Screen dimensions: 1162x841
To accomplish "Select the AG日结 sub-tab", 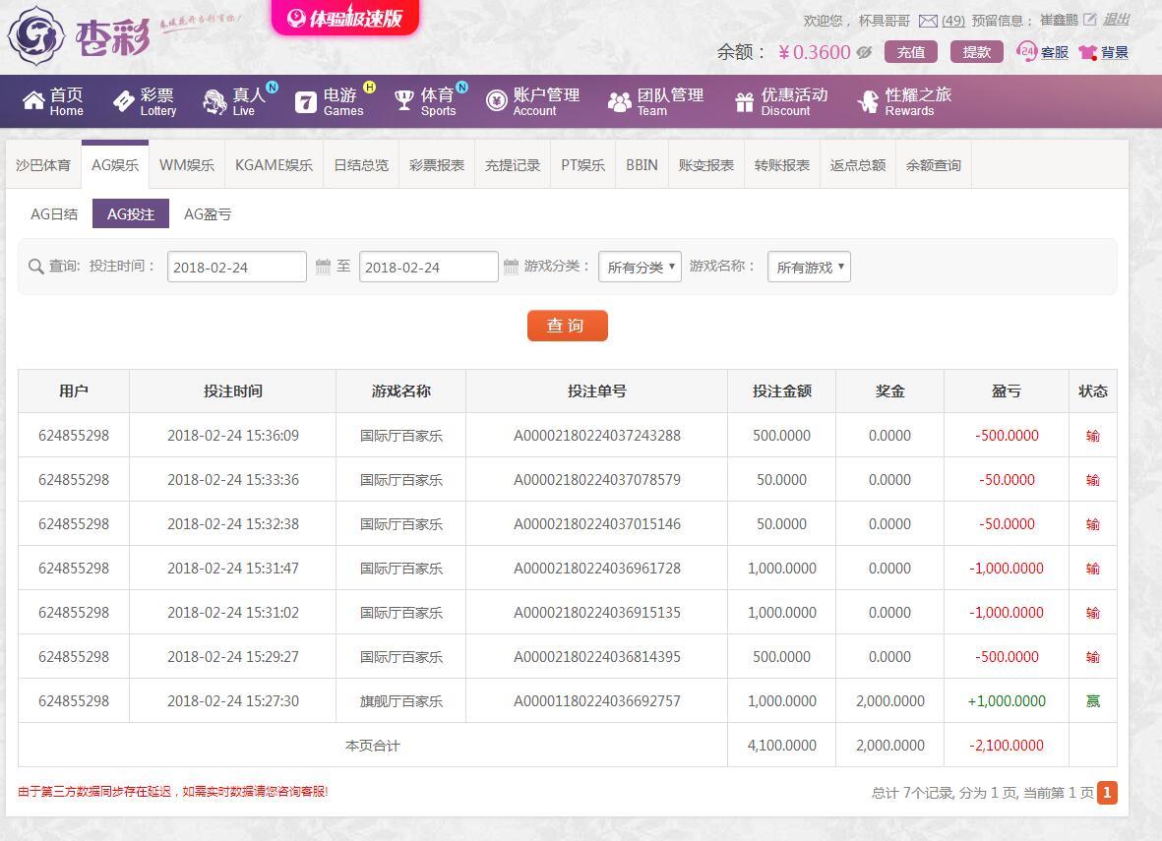I will [x=54, y=213].
